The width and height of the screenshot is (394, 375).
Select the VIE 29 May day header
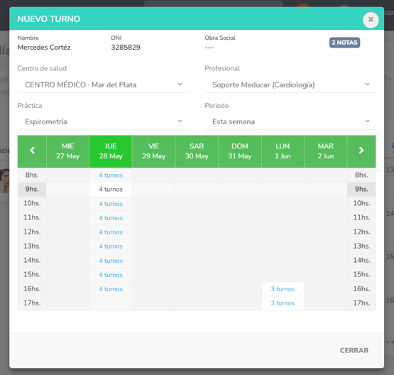click(154, 151)
